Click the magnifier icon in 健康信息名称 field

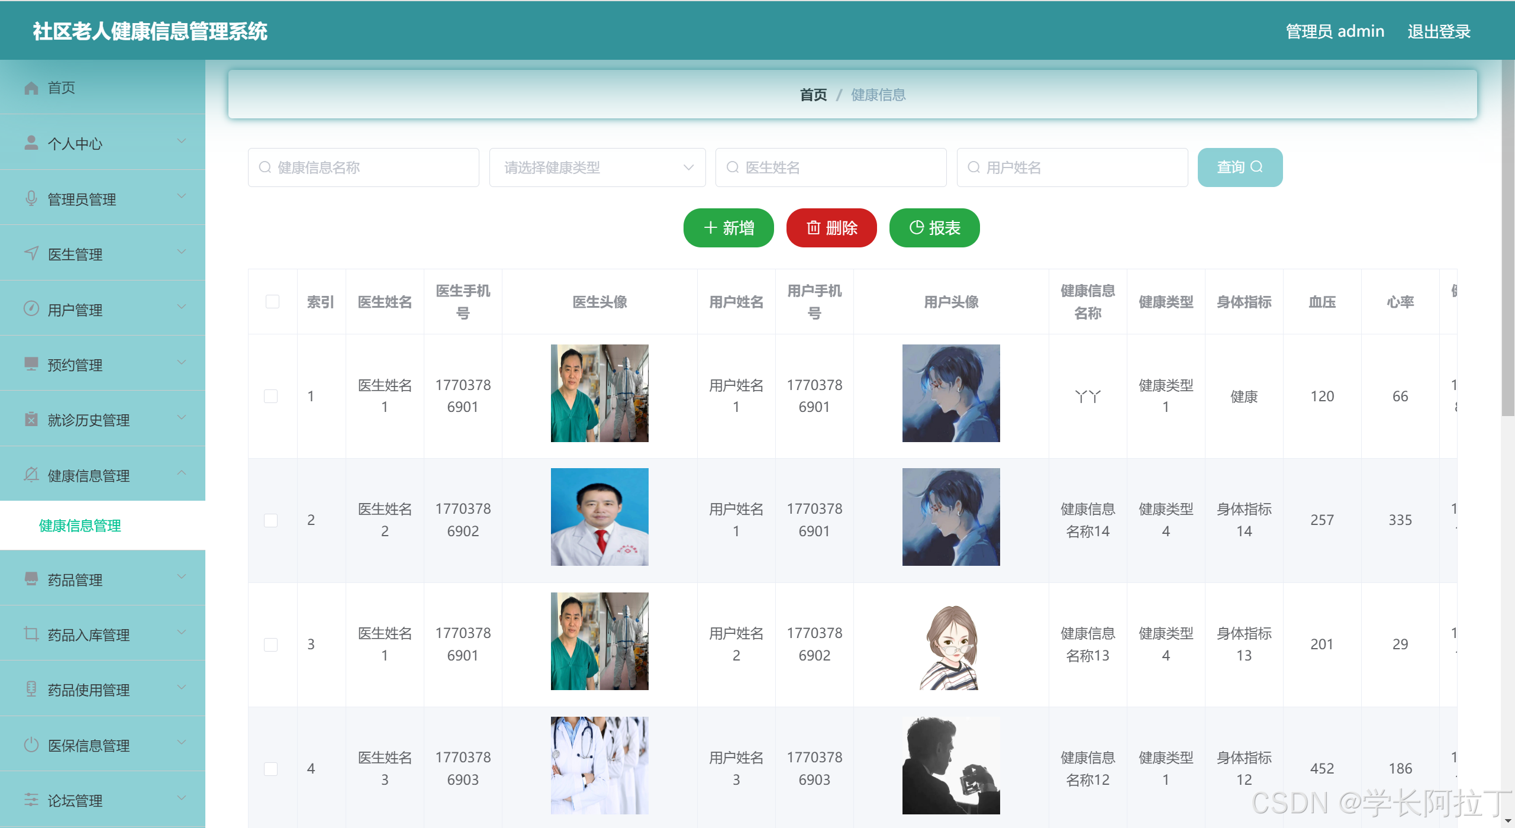tap(265, 167)
